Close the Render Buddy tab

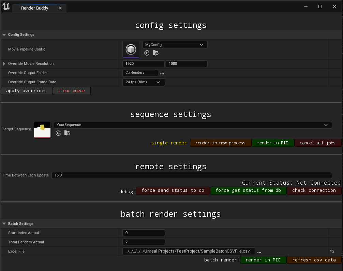60,8
